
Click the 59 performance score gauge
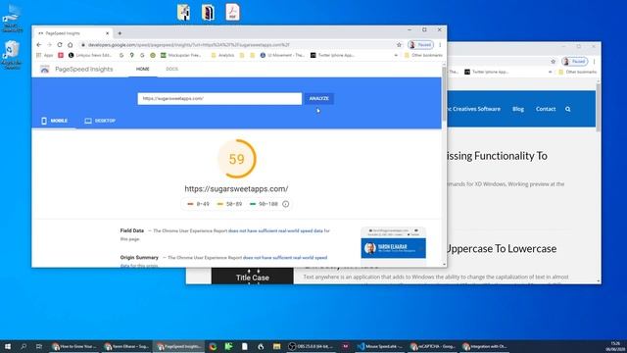coord(237,159)
